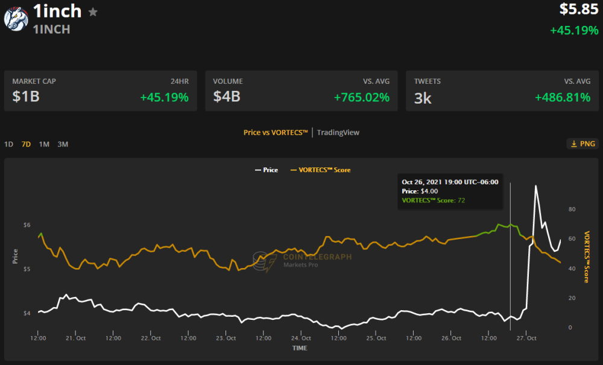
Task: Click the +486.81% tweets vs average value
Action: 563,98
